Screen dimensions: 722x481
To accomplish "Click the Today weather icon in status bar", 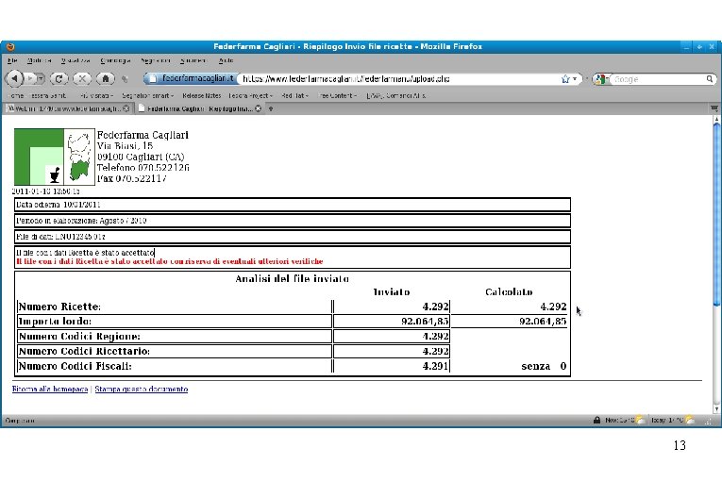I will click(689, 420).
